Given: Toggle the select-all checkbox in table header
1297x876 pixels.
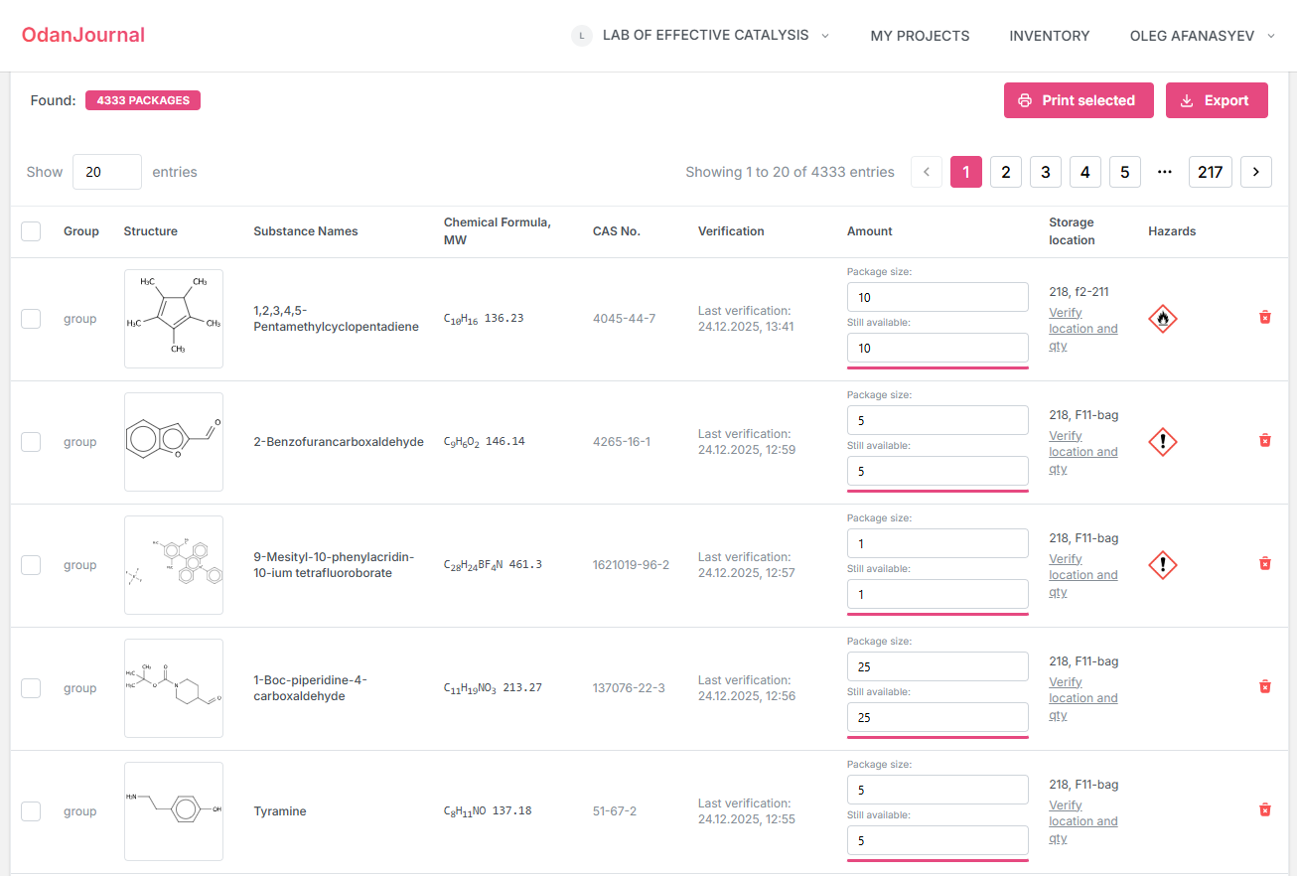Looking at the screenshot, I should coord(31,231).
